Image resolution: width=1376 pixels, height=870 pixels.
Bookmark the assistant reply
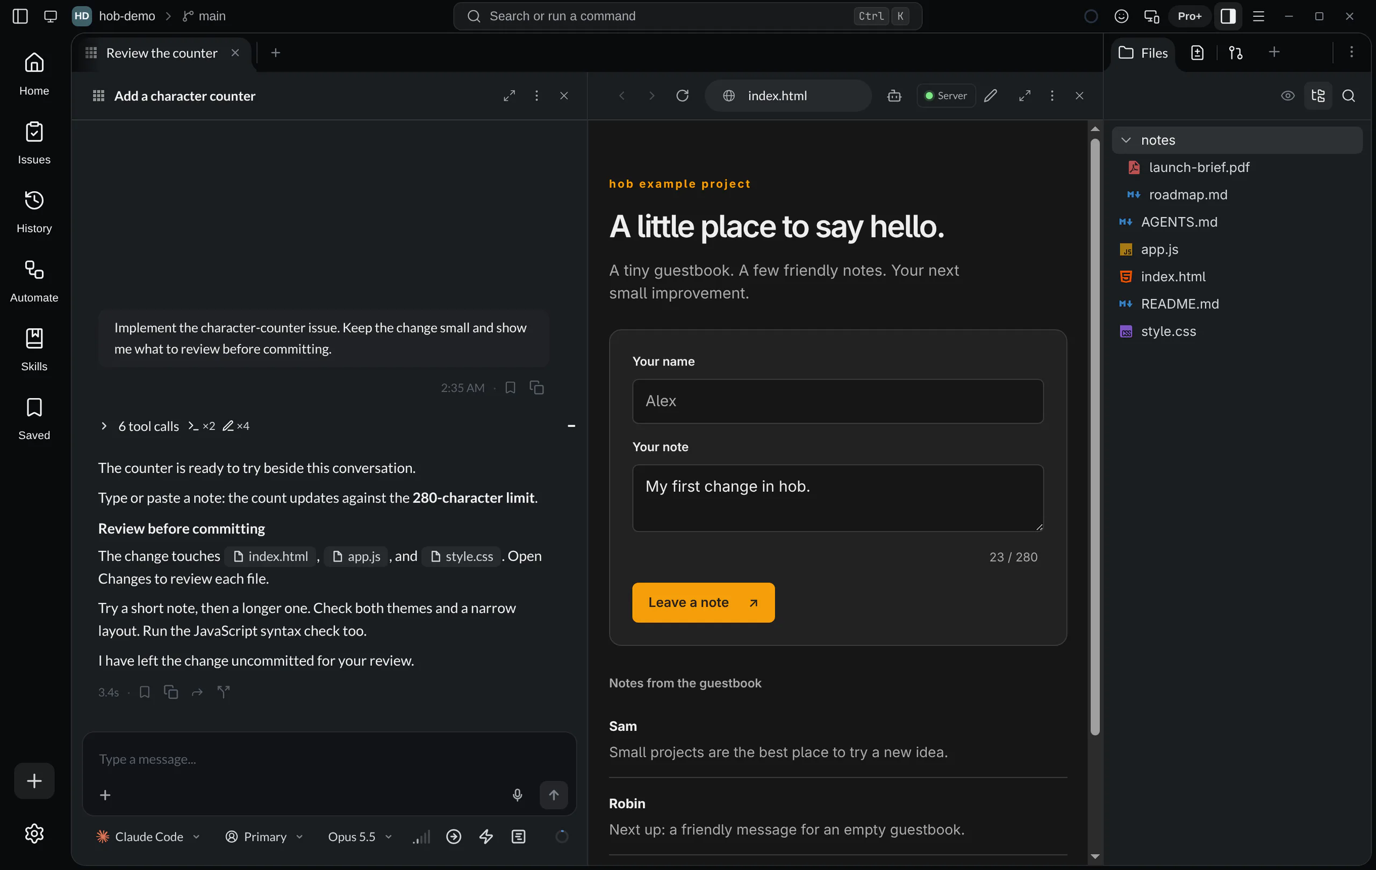click(x=145, y=692)
